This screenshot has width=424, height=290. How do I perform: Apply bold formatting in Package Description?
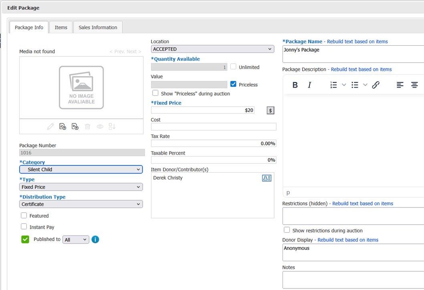point(295,85)
